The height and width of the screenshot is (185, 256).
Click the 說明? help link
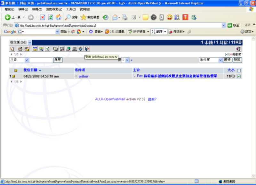(152, 99)
